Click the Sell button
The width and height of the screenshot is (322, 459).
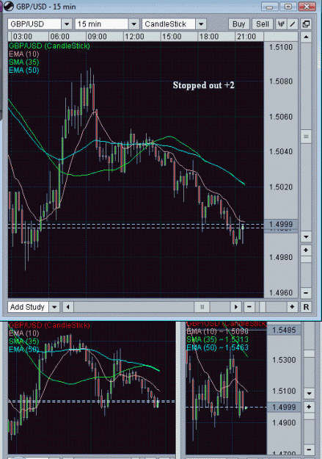pyautogui.click(x=263, y=24)
